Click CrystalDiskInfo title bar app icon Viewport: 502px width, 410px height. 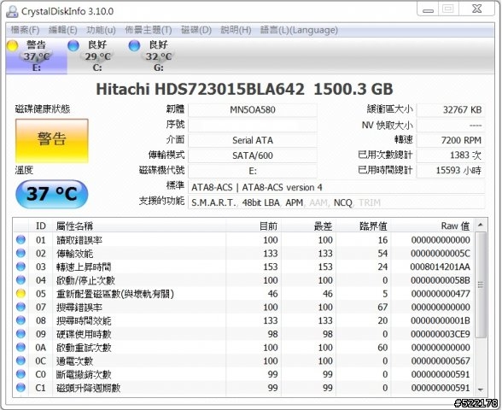12,11
